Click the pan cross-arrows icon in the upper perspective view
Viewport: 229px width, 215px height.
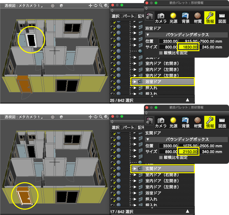[90, 6]
